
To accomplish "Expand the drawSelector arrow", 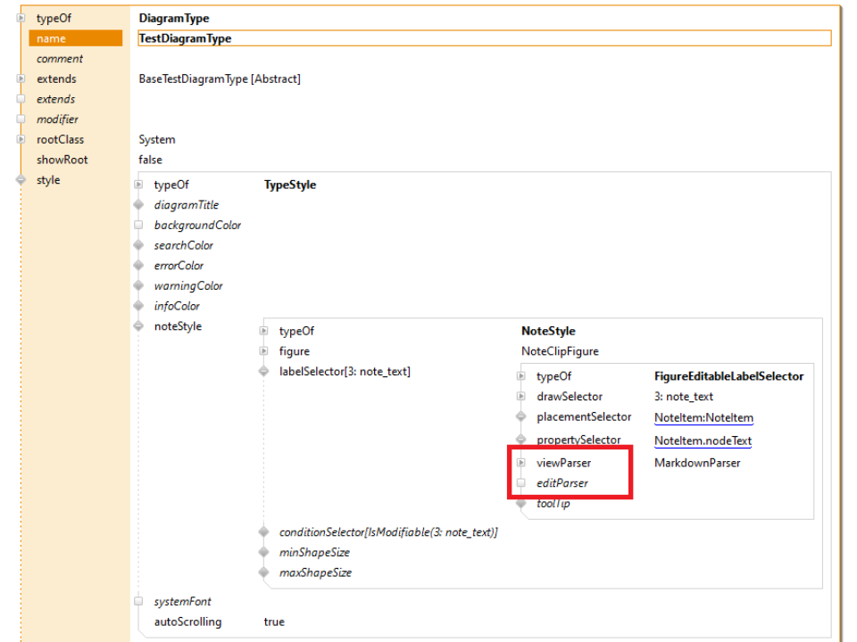I will pyautogui.click(x=521, y=397).
